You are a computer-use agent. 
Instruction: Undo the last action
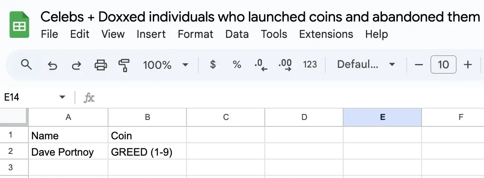click(53, 65)
